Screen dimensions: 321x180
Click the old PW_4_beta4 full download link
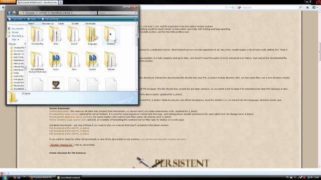click(69, 128)
